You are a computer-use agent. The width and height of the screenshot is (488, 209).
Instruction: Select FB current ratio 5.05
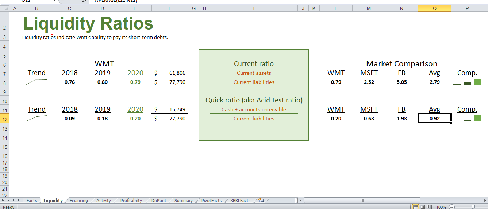tap(402, 82)
